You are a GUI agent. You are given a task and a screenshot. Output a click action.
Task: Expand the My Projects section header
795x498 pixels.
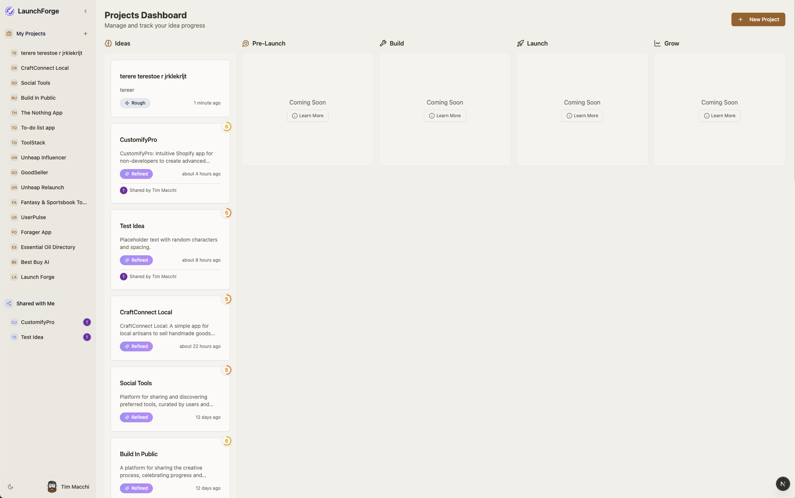(x=31, y=34)
